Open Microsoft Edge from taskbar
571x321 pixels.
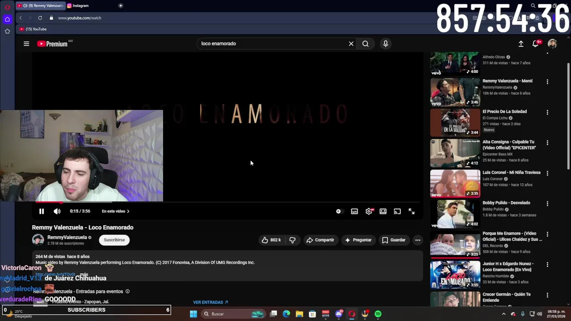coord(286,314)
